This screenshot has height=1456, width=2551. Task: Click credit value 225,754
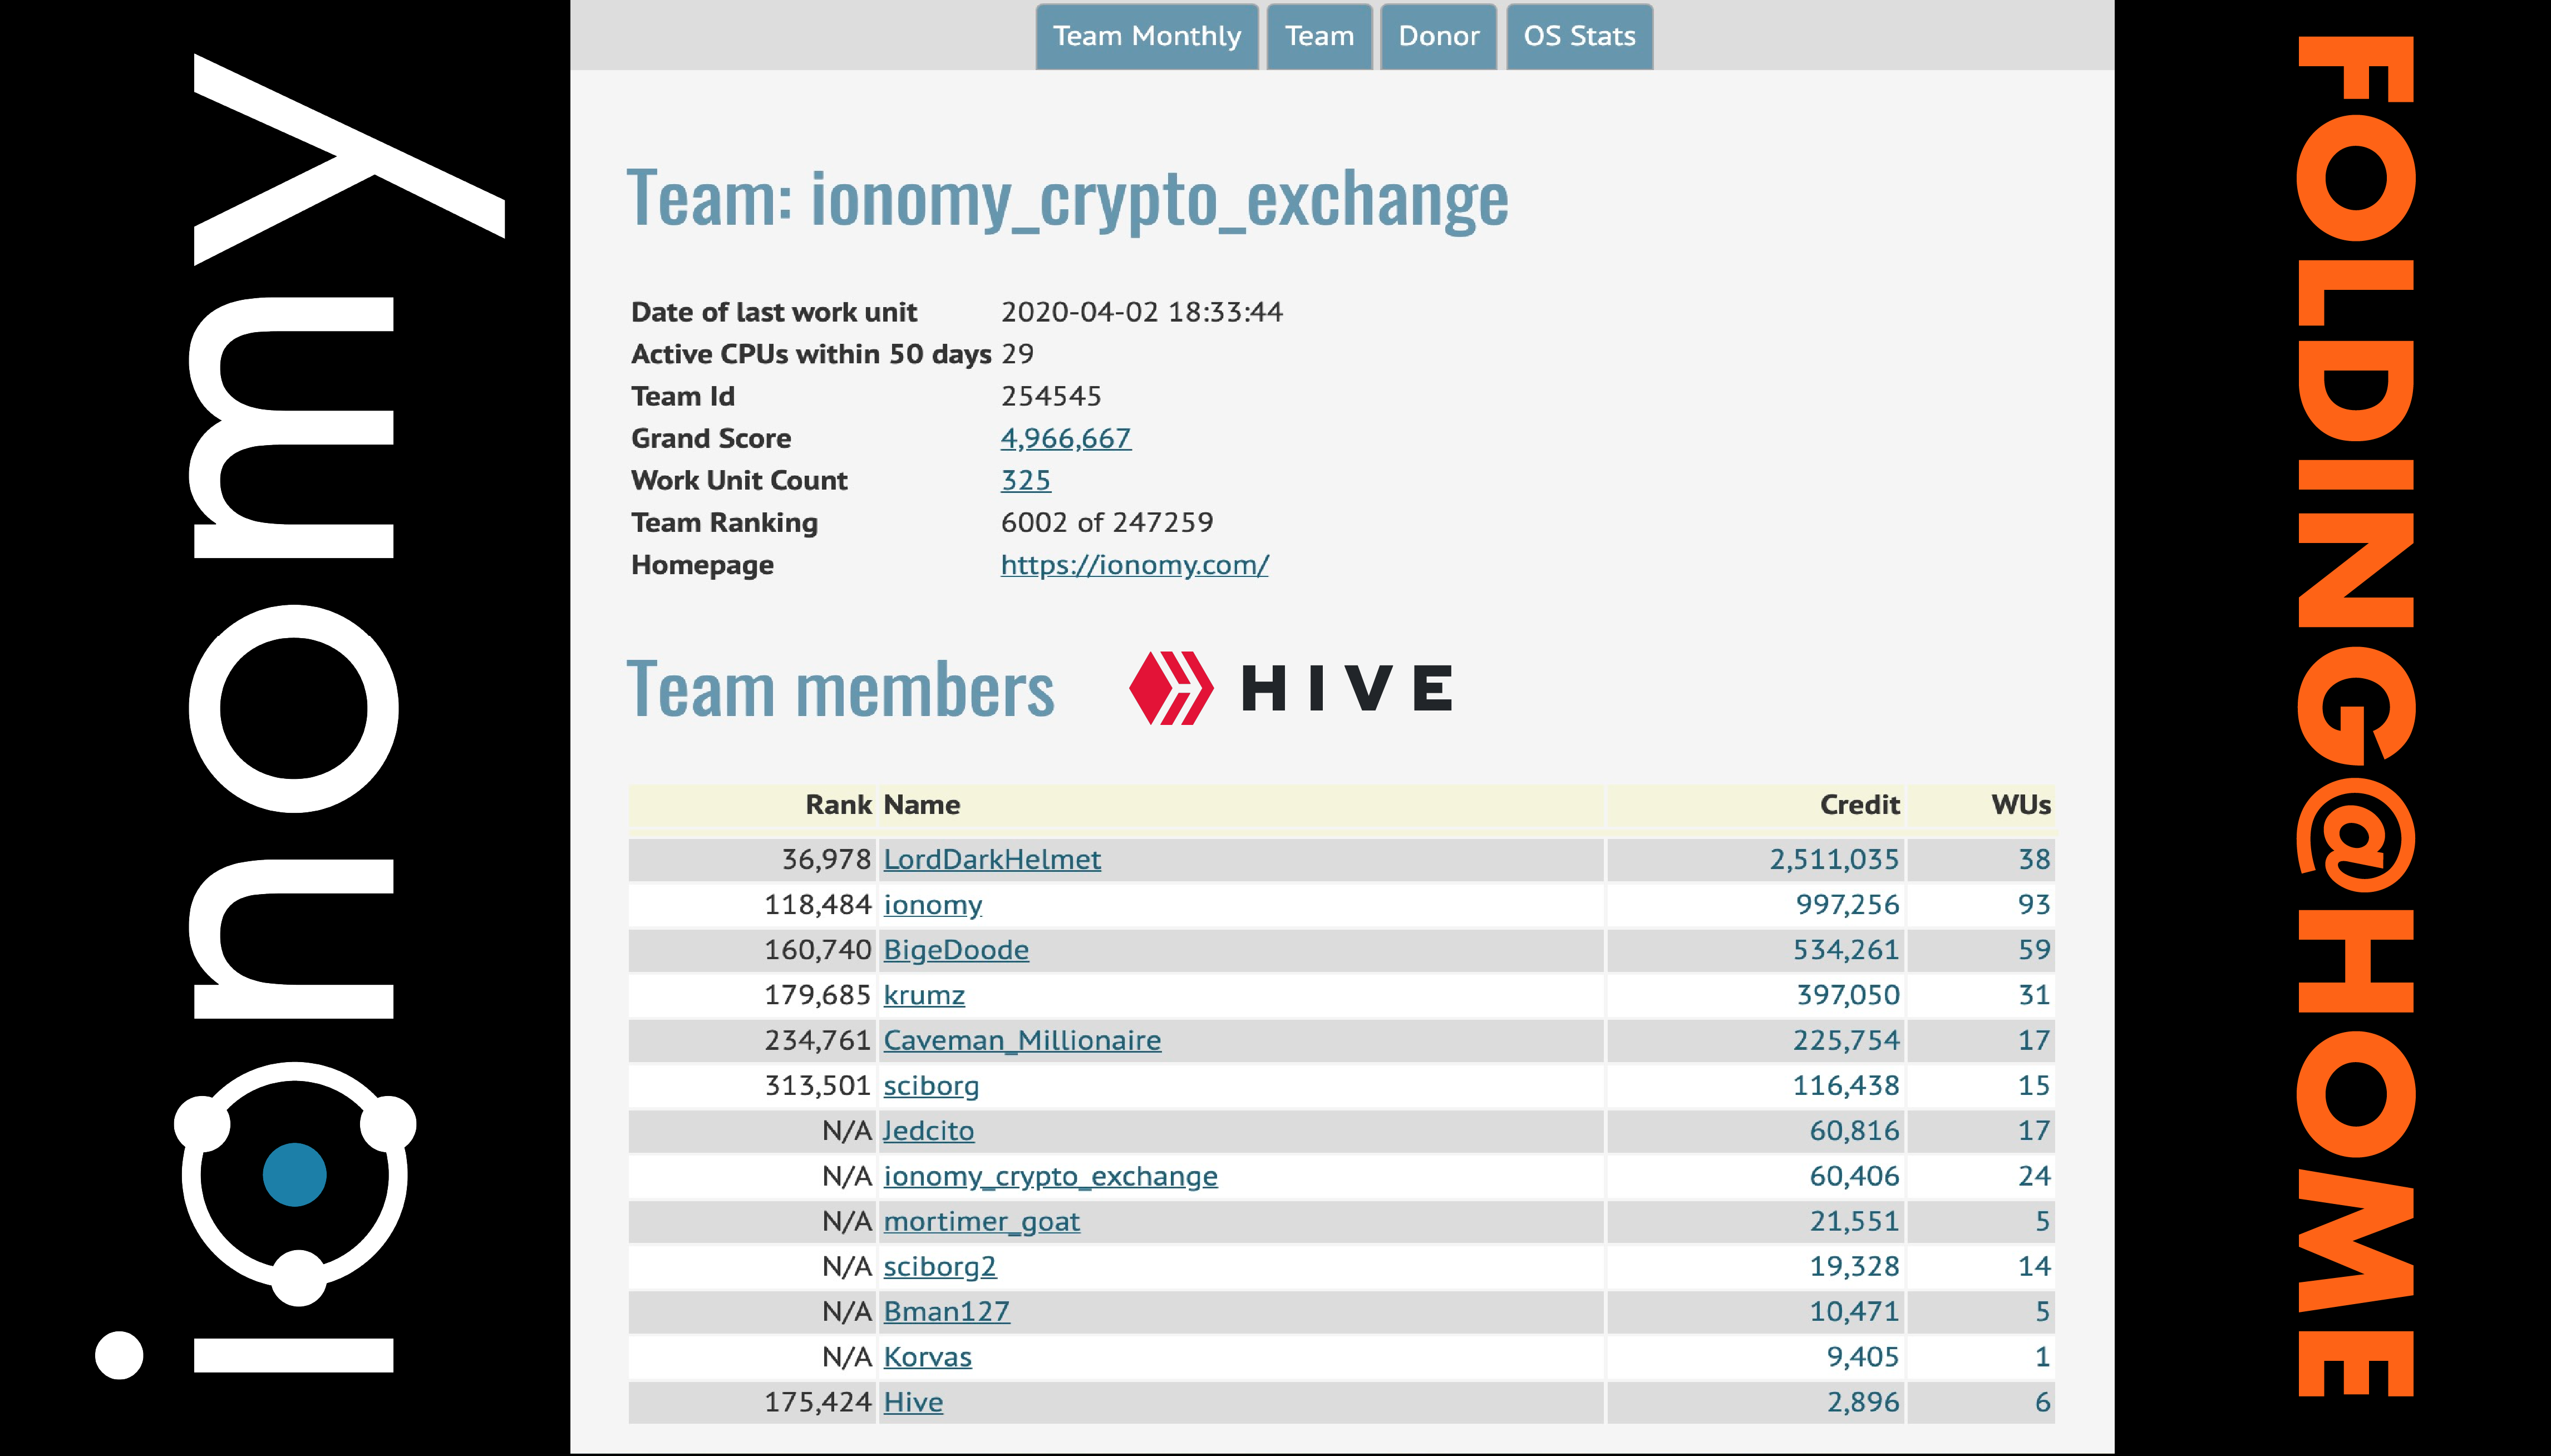point(1846,1040)
